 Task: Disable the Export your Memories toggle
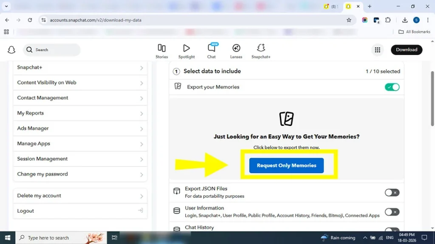tap(392, 87)
